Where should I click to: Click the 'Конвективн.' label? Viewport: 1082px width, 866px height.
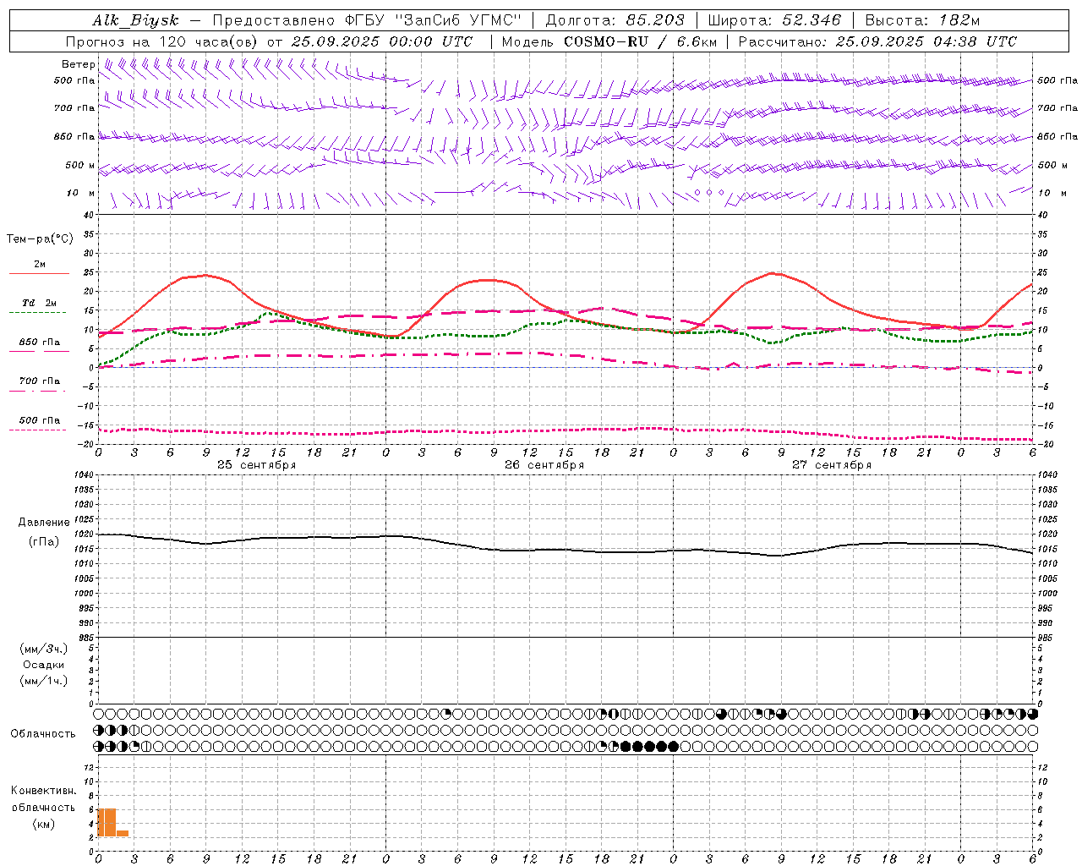[x=44, y=791]
